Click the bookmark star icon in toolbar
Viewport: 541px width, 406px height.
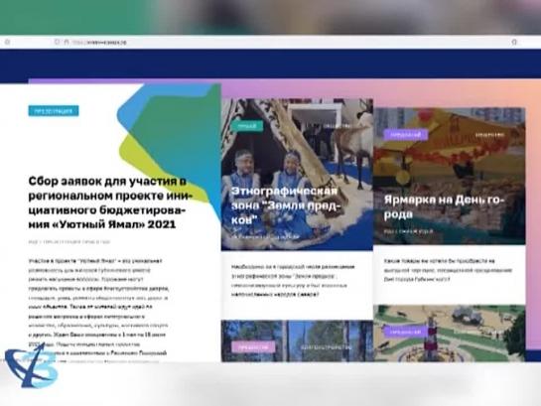pyautogui.click(x=514, y=42)
